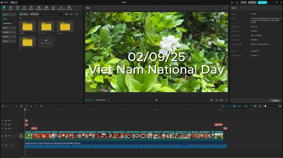Open the Media tab in top toolbar
Viewport: 283px width, 158px height.
[x=4, y=8]
